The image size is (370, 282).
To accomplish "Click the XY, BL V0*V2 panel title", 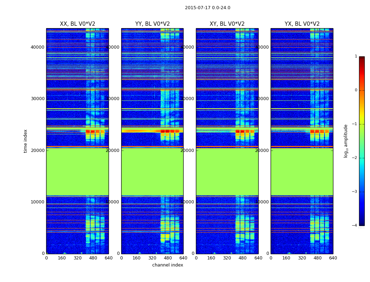I will click(x=227, y=24).
